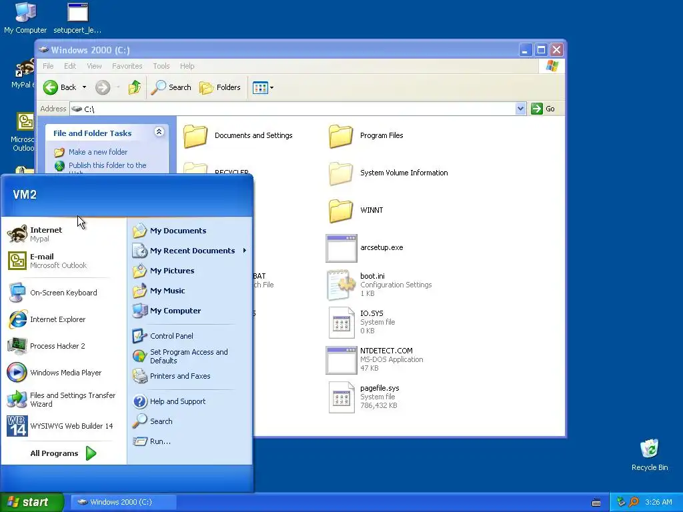This screenshot has height=512, width=683.
Task: Select boot.ini configuration file
Action: (379, 285)
